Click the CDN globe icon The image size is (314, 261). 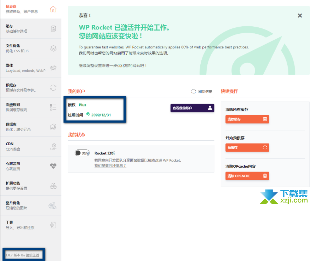(53, 147)
